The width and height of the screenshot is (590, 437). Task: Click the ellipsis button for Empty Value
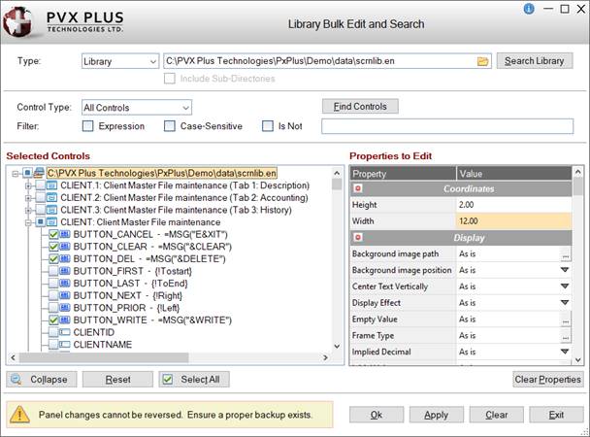[565, 319]
